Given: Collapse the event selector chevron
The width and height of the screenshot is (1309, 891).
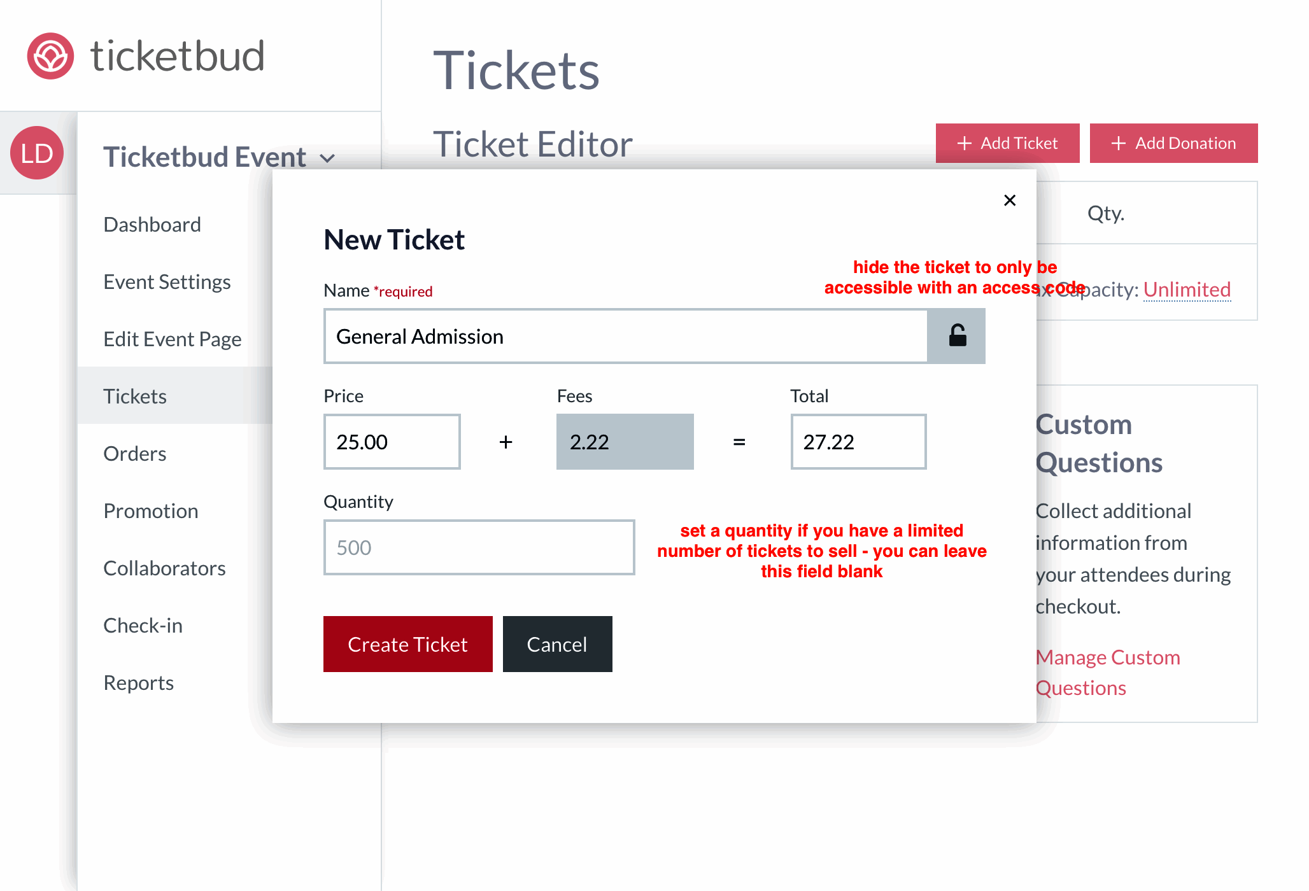Looking at the screenshot, I should [x=329, y=158].
